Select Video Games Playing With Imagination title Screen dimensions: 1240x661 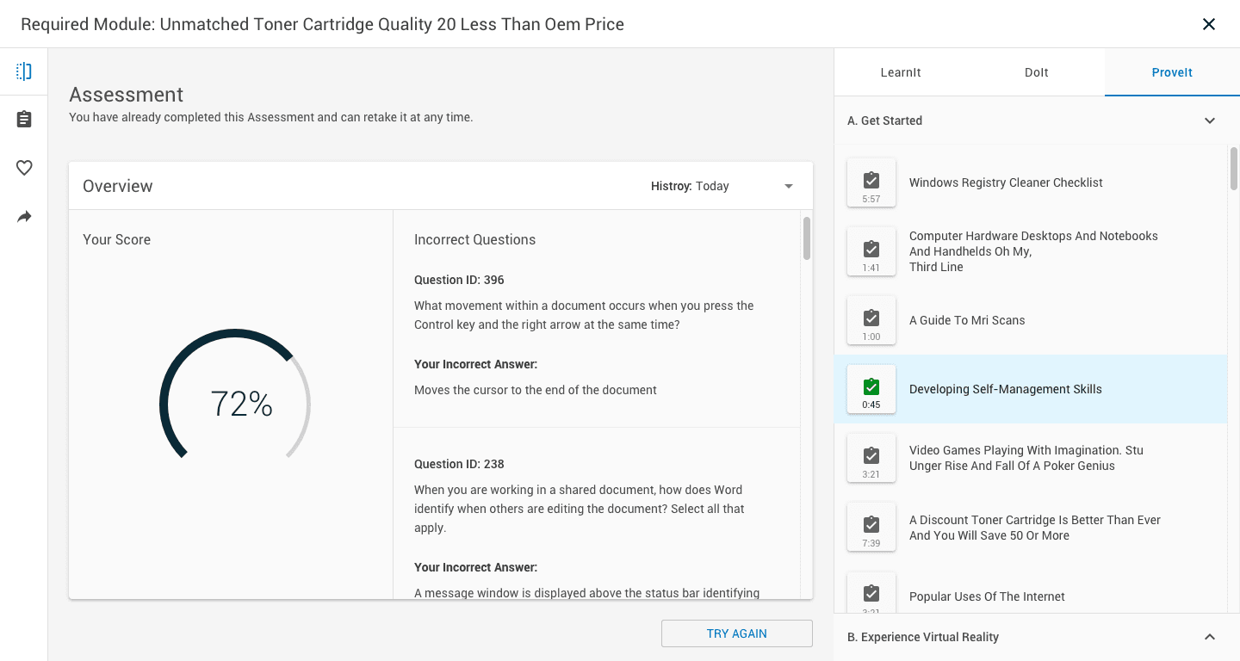1026,458
